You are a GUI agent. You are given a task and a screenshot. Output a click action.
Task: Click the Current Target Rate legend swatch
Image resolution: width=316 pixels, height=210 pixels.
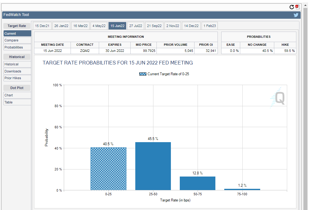[x=143, y=74]
